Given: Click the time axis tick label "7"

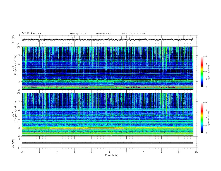Looking at the screenshot, I should (x=144, y=152).
